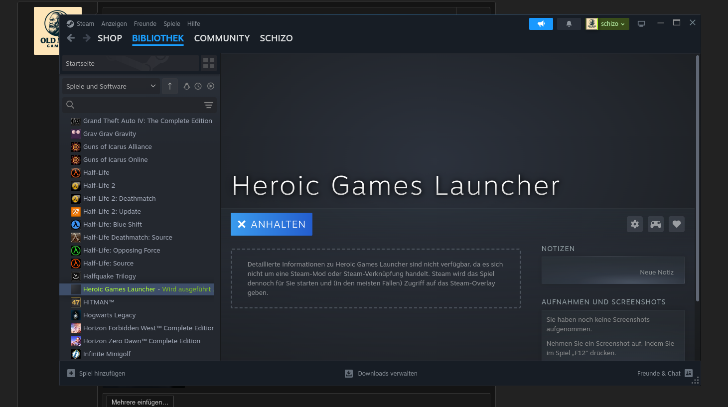Expand the Spiele und Software filter dropdown
Image resolution: width=728 pixels, height=407 pixels.
111,86
